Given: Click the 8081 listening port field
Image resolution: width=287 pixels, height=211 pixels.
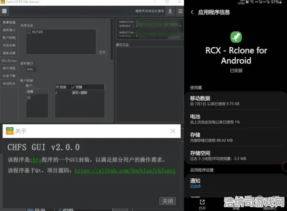Looking at the screenshot, I should (30, 69).
